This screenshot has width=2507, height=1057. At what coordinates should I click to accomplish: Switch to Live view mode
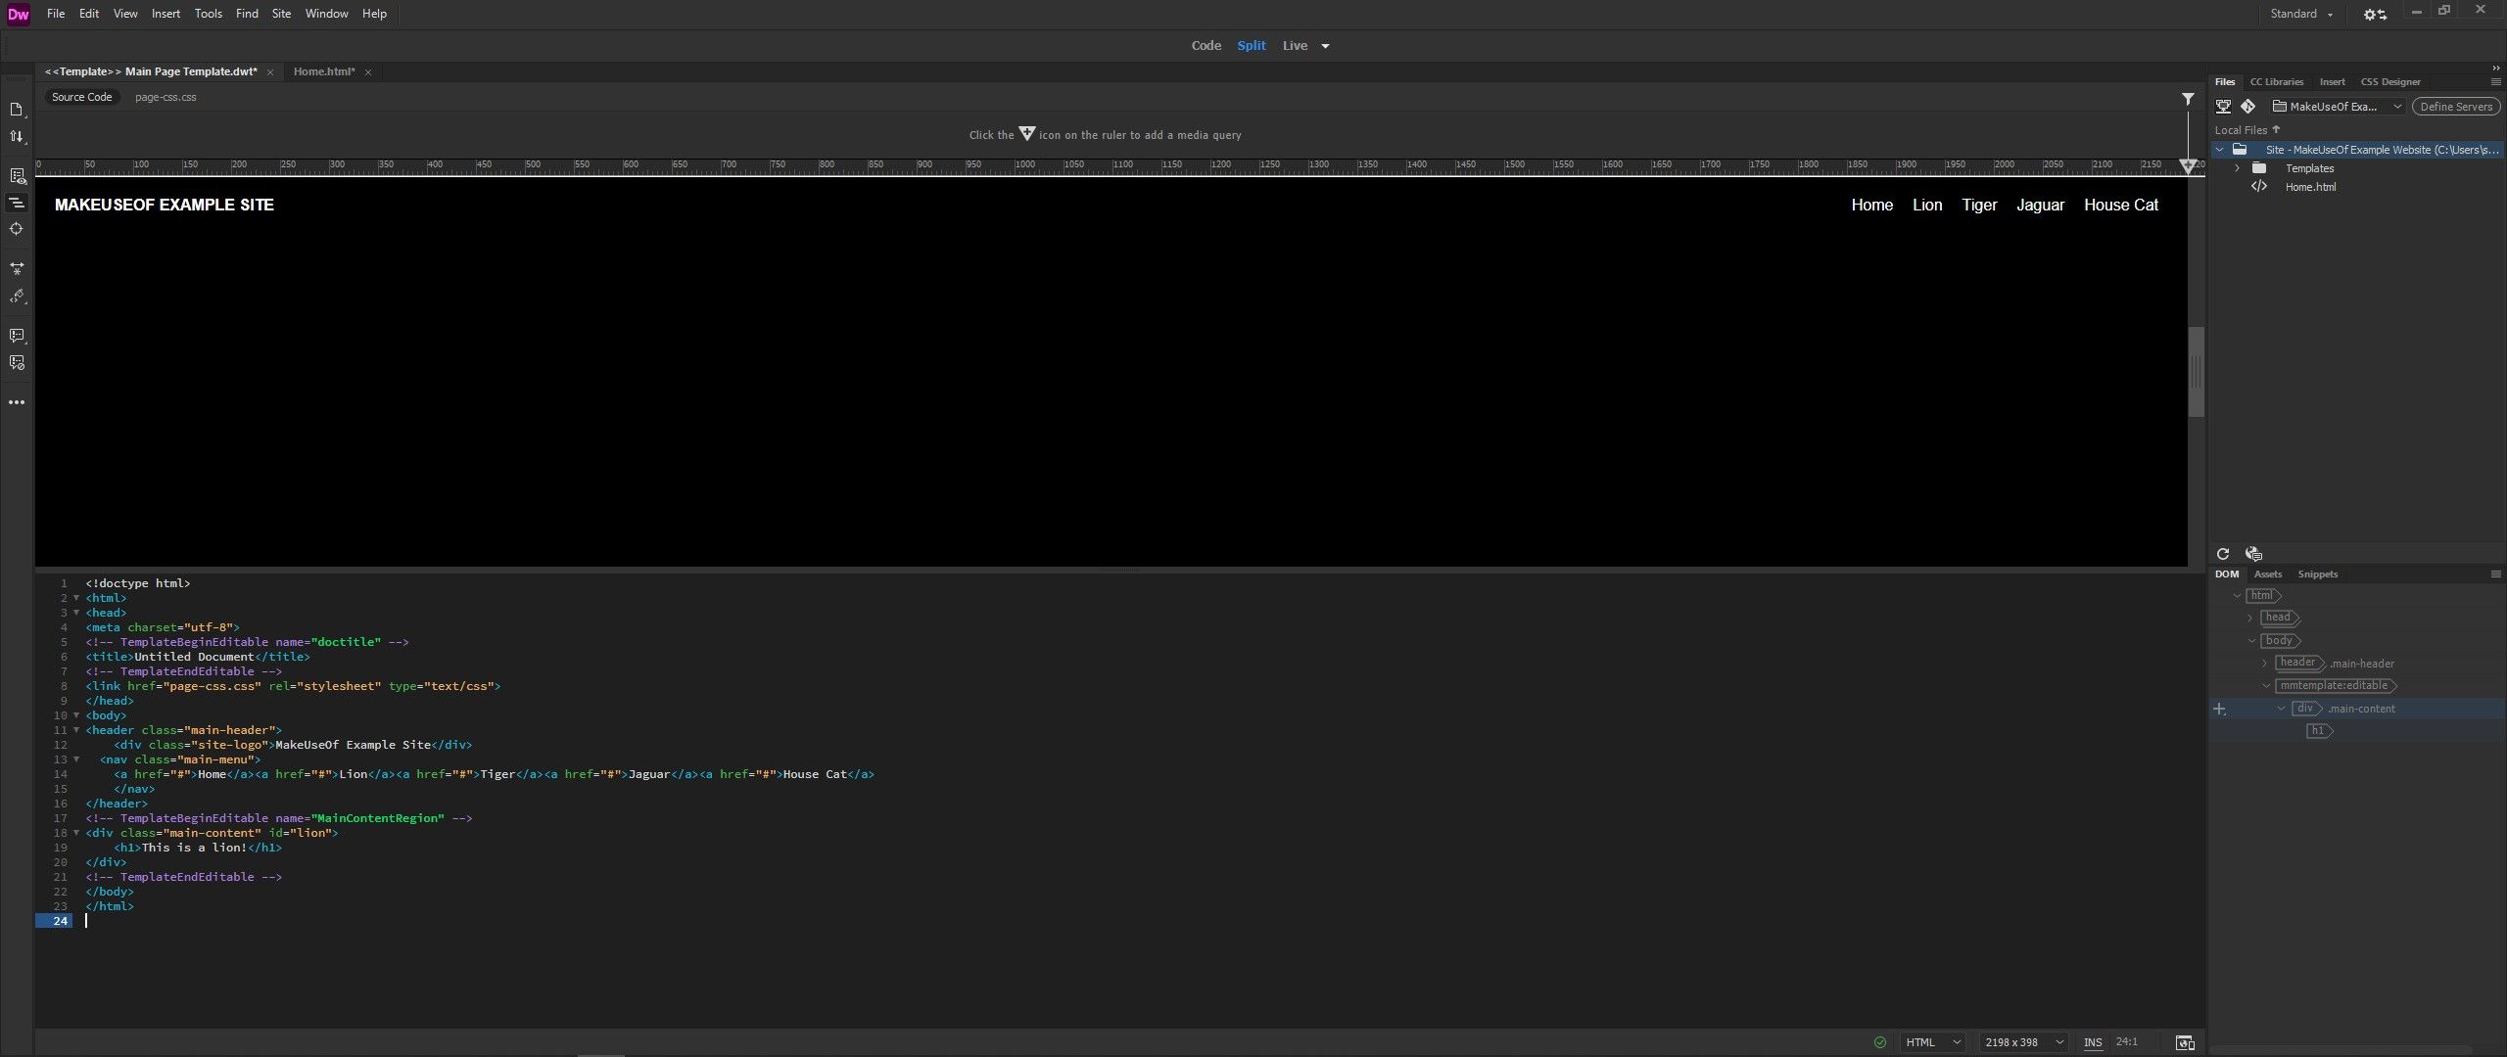pos(1295,45)
